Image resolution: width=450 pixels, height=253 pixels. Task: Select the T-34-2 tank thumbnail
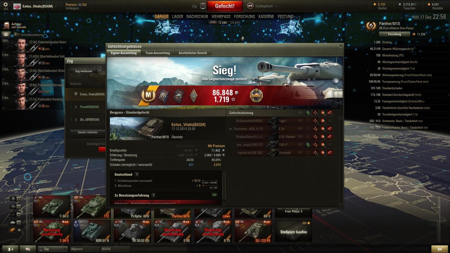(x=52, y=207)
